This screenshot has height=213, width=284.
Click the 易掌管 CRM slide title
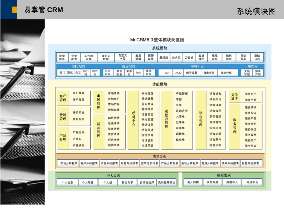click(x=44, y=10)
